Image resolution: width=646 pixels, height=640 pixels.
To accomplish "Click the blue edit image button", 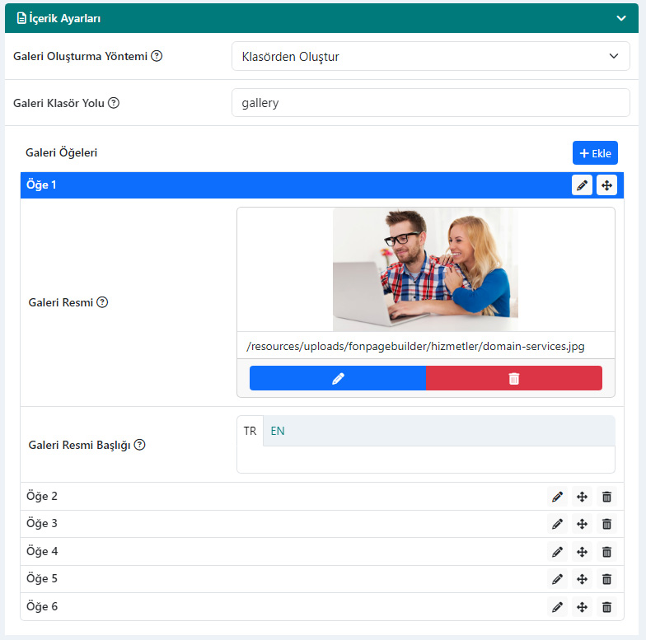I will pyautogui.click(x=338, y=378).
